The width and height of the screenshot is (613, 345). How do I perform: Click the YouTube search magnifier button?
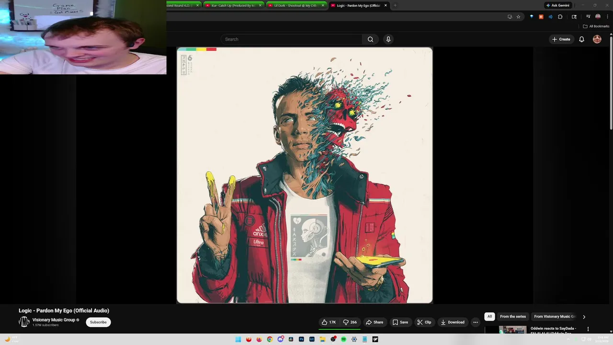(x=370, y=39)
